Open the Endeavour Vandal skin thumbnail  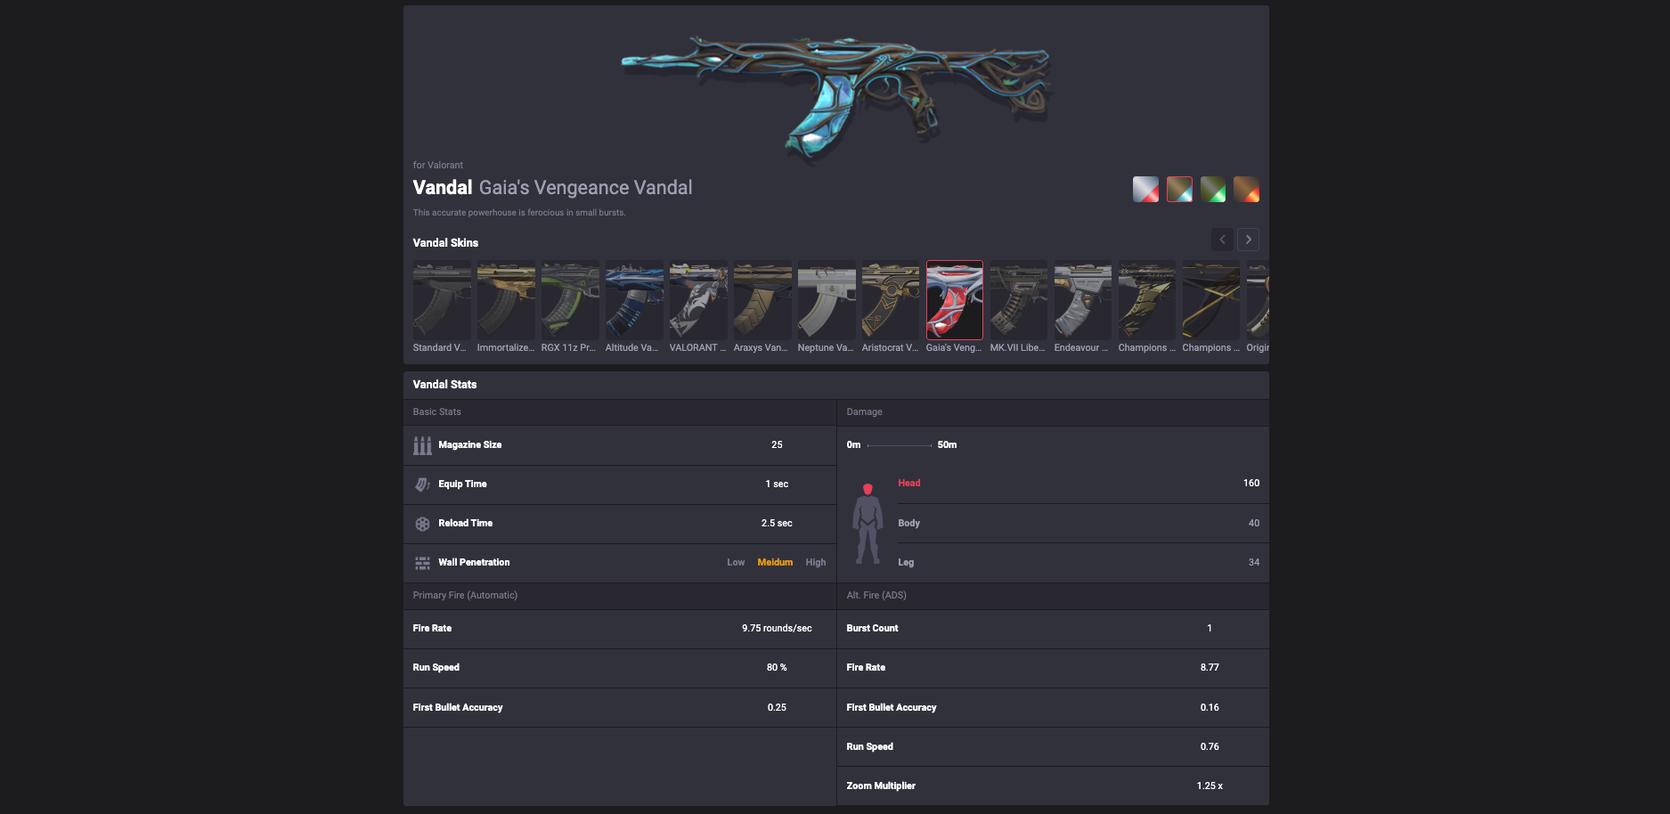[x=1083, y=300]
